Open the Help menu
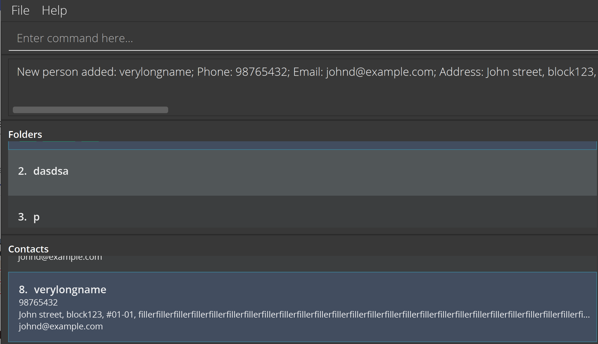Viewport: 598px width, 344px height. coord(54,10)
